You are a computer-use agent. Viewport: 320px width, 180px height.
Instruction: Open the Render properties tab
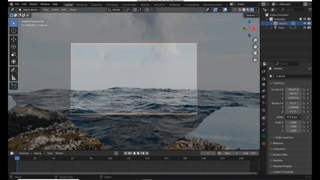pyautogui.click(x=263, y=79)
